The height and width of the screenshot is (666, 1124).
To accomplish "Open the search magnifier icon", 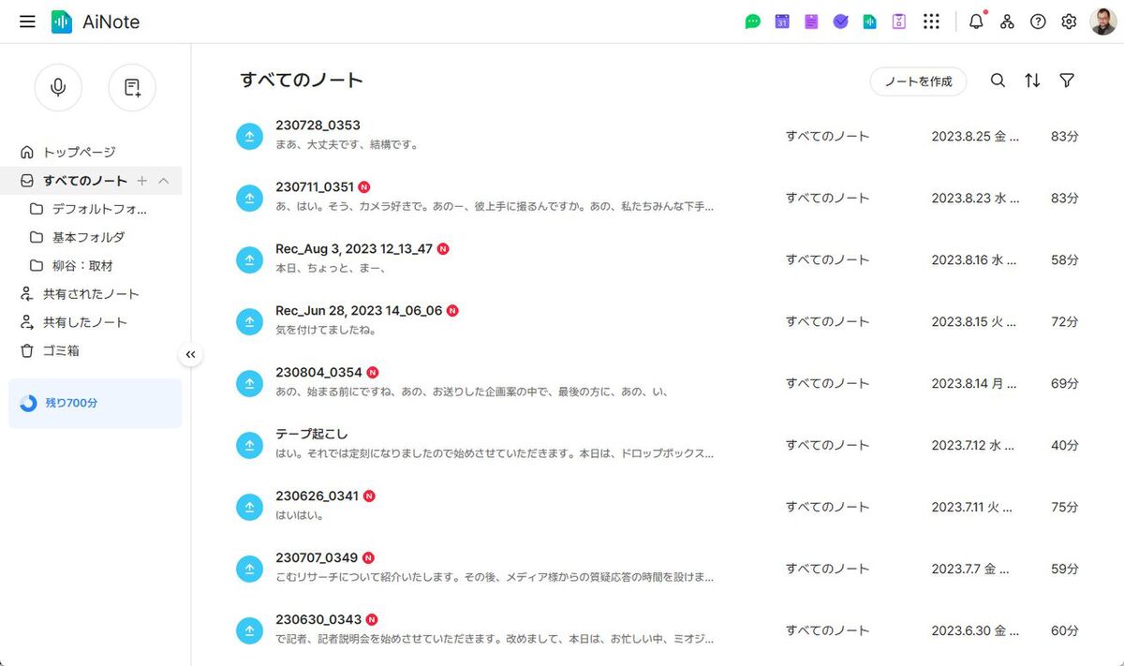I will pos(998,81).
